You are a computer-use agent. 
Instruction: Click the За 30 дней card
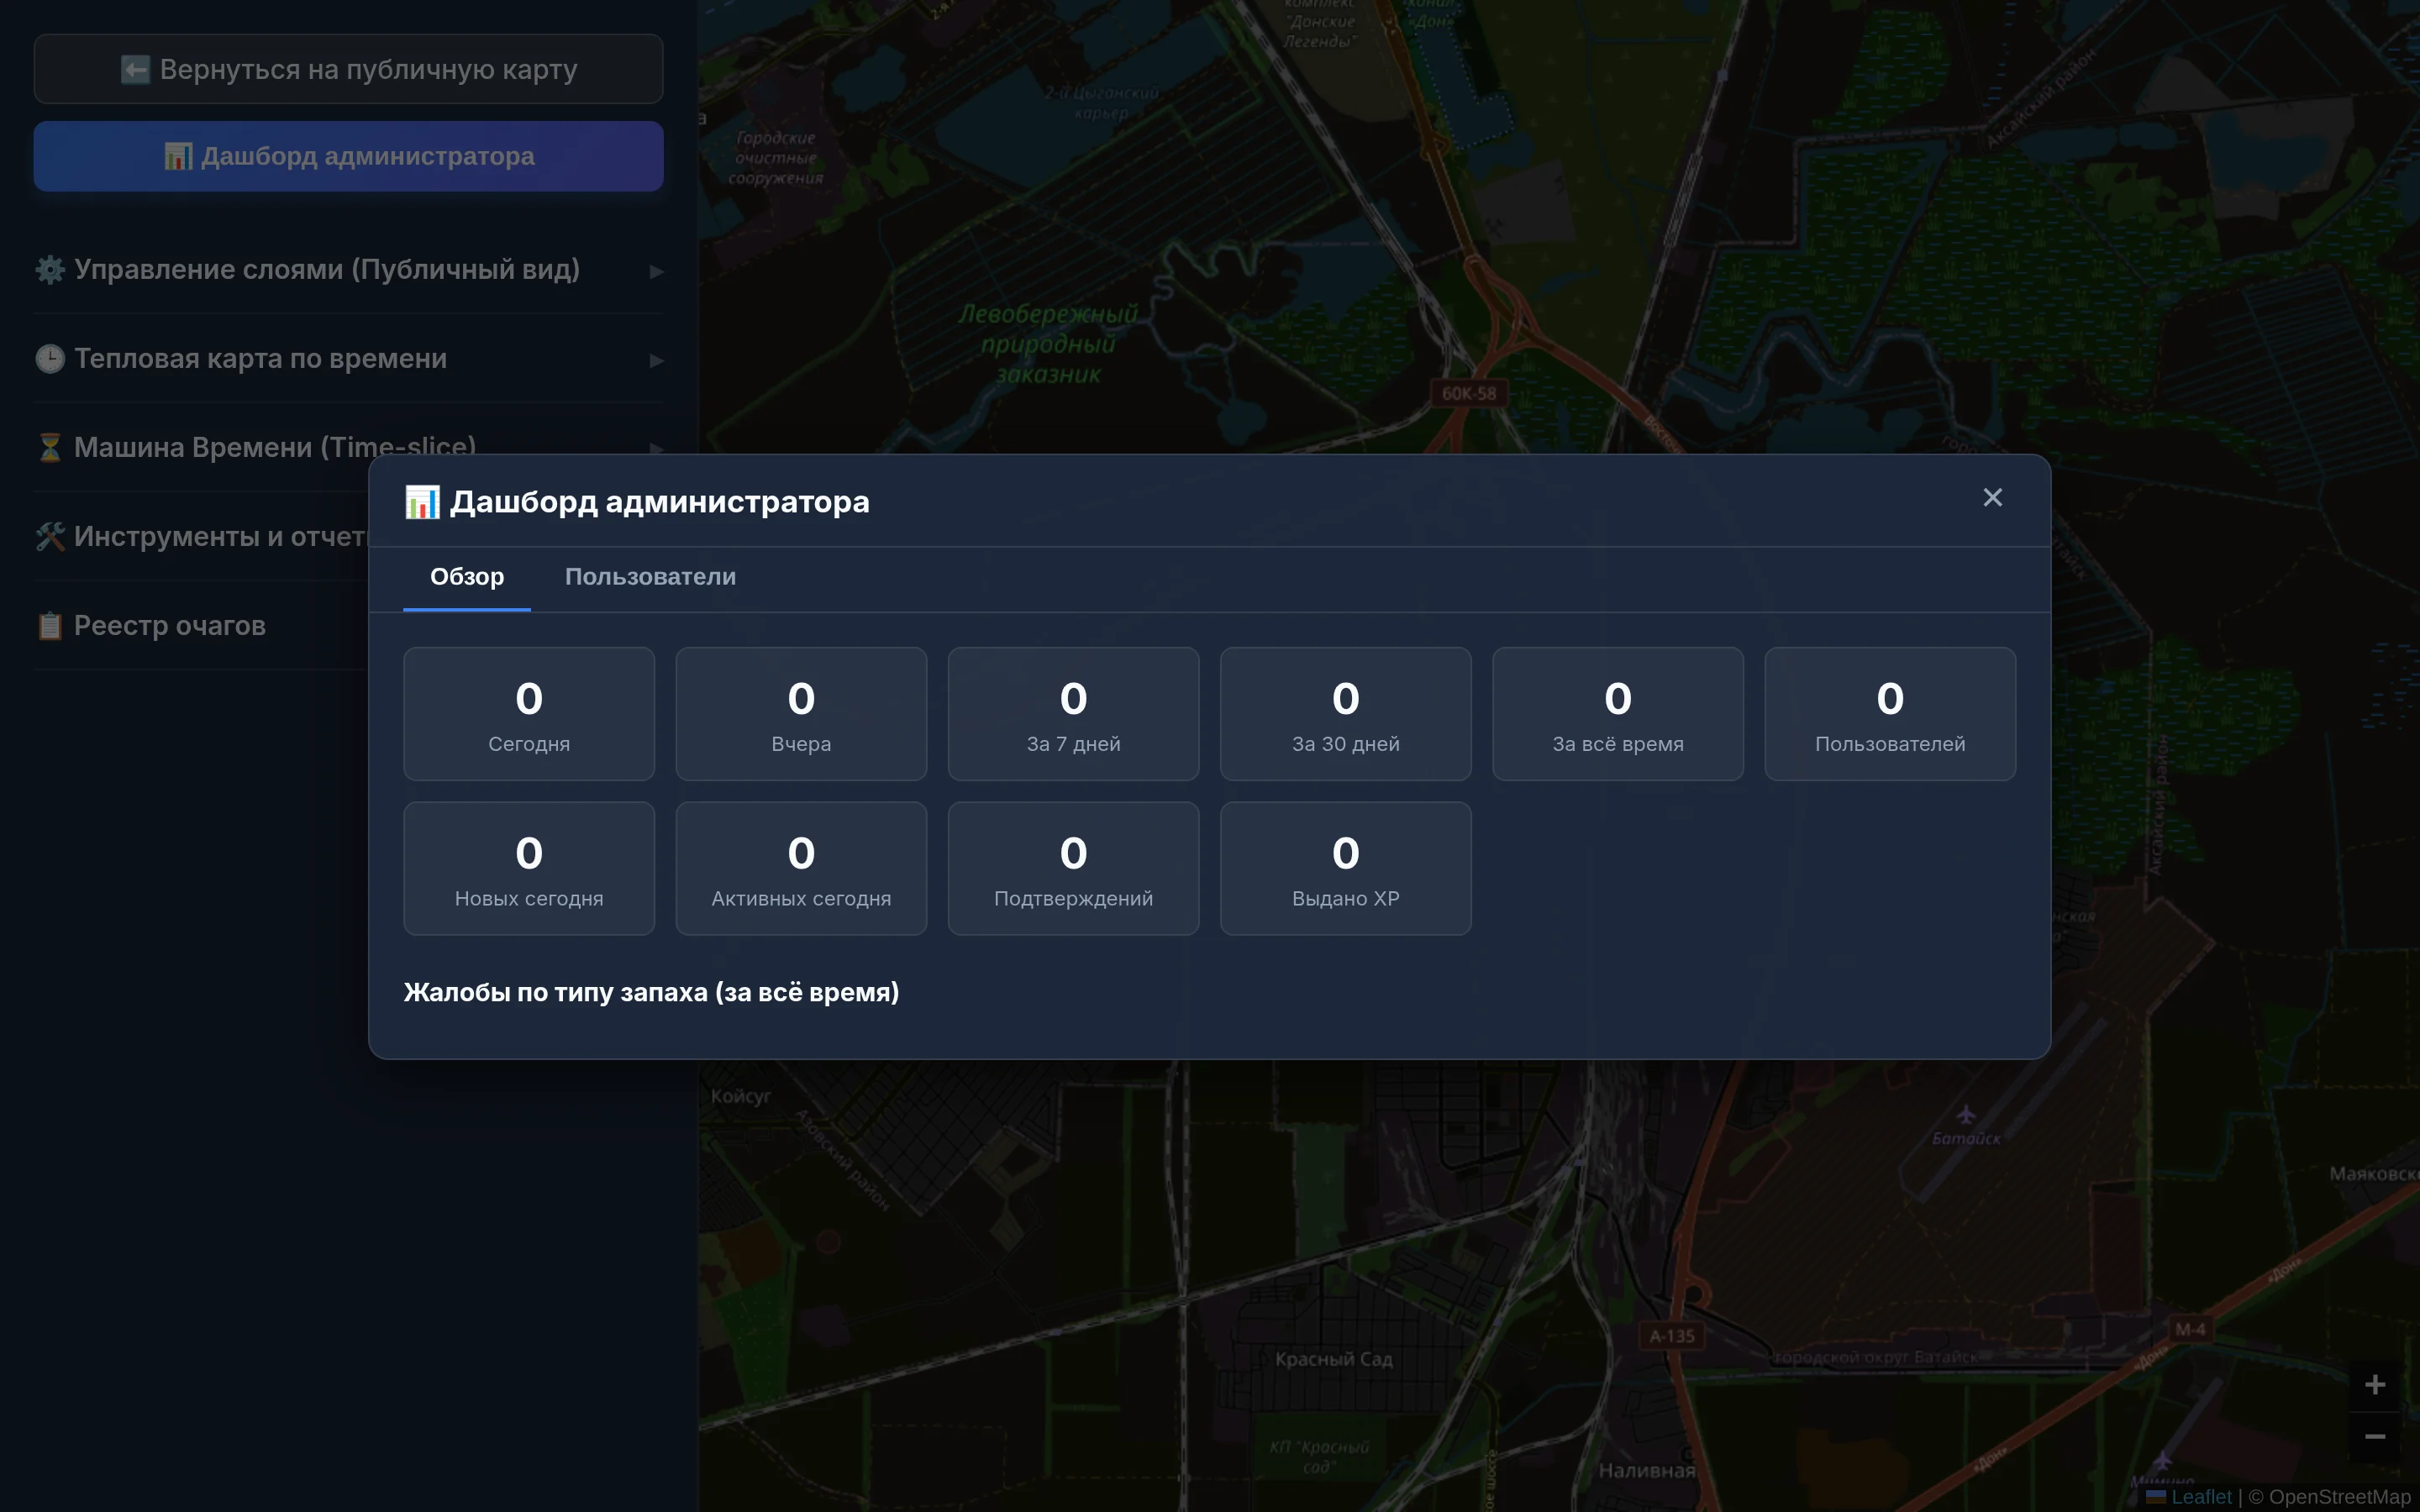(x=1345, y=714)
